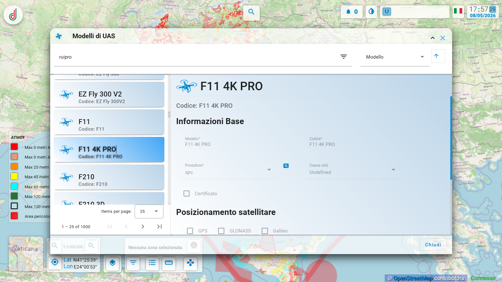Image resolution: width=502 pixels, height=282 pixels.
Task: Select the F210 model entry
Action: tap(109, 177)
